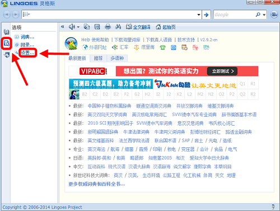Click into the main word search field
280x211 pixels.
coord(112,15)
